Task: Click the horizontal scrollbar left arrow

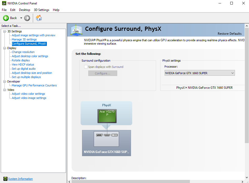Action: pos(69,182)
